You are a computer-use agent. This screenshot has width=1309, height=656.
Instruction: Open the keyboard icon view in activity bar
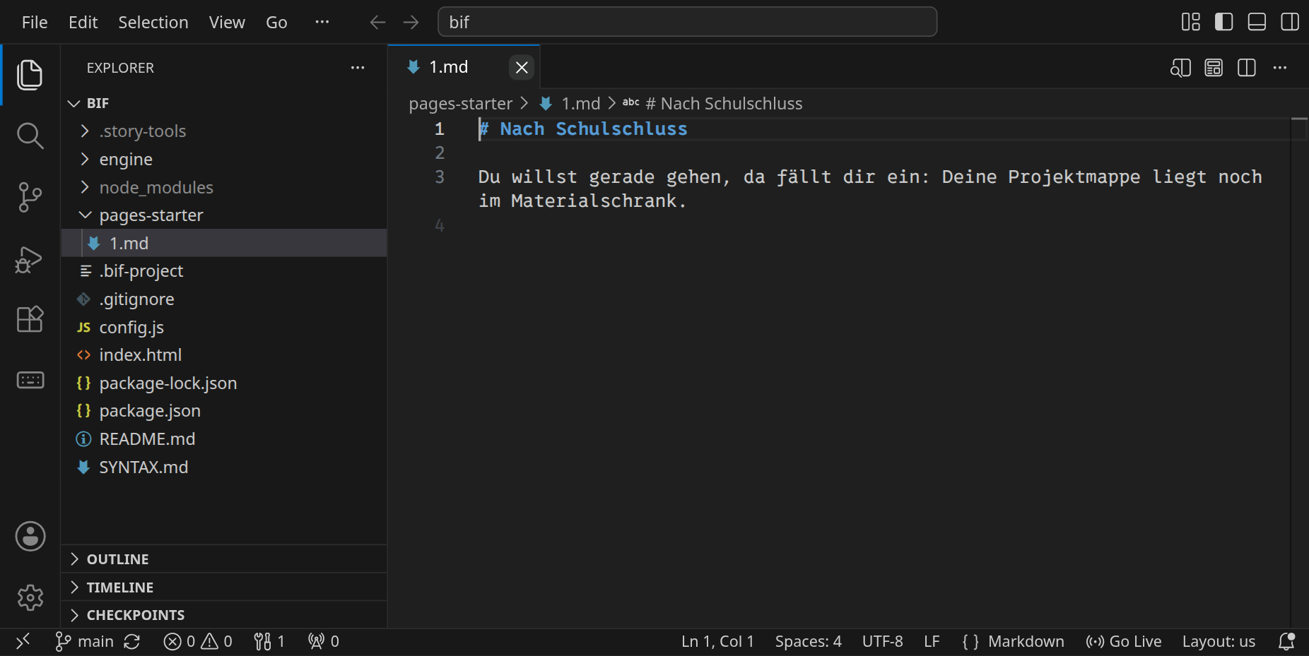click(x=30, y=380)
